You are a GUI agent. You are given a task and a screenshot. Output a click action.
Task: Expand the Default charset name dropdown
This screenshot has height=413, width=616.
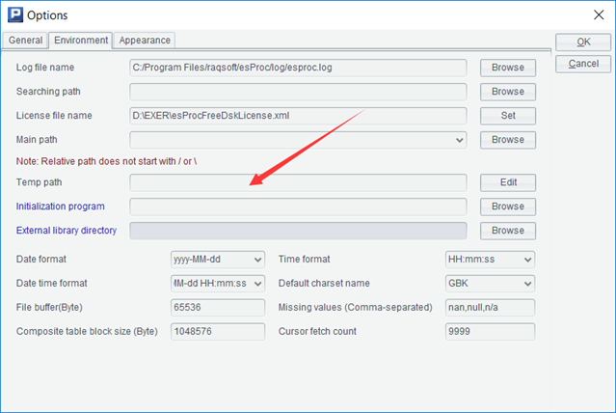[526, 284]
